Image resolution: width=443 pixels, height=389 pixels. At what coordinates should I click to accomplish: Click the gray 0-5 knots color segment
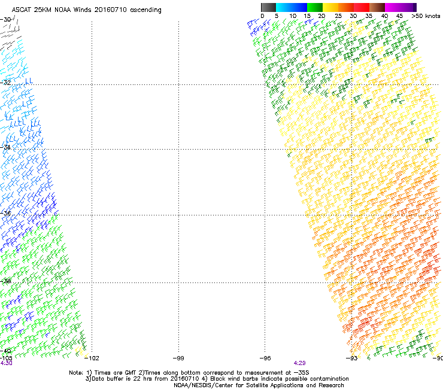tap(268, 7)
